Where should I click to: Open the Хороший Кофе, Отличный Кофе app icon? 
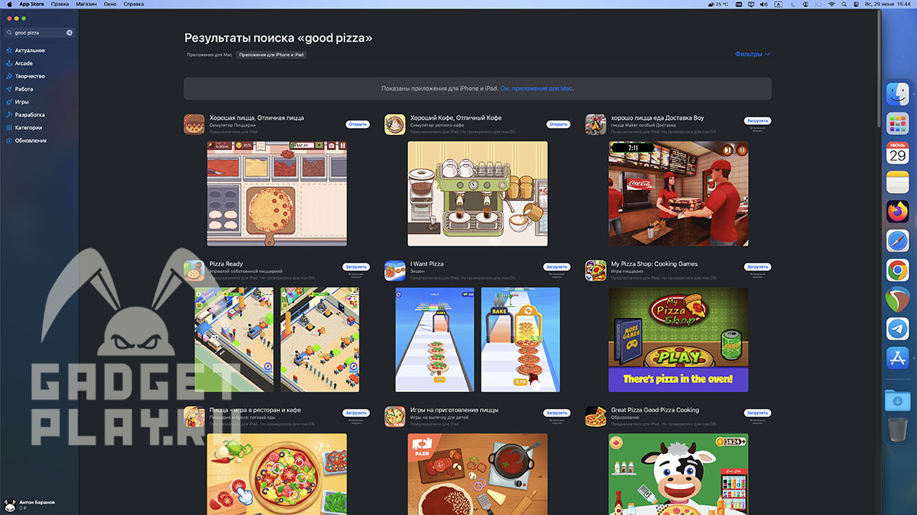pyautogui.click(x=394, y=124)
